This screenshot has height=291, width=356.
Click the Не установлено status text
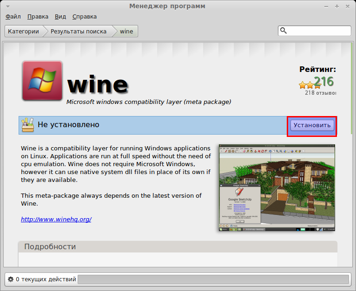(68, 124)
